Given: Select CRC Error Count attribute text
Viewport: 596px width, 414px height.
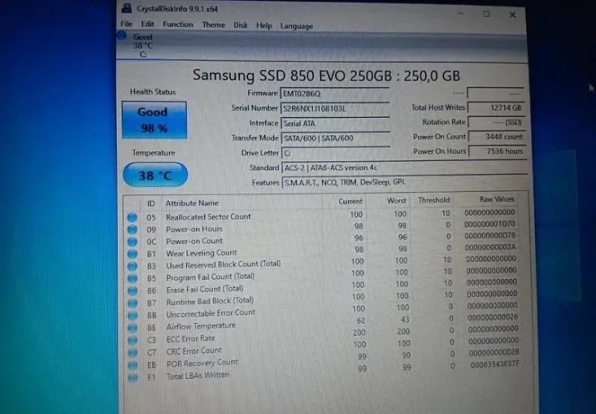Looking at the screenshot, I should 194,351.
